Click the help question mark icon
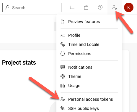Screen dimensions: 137x112 tap(100, 7)
